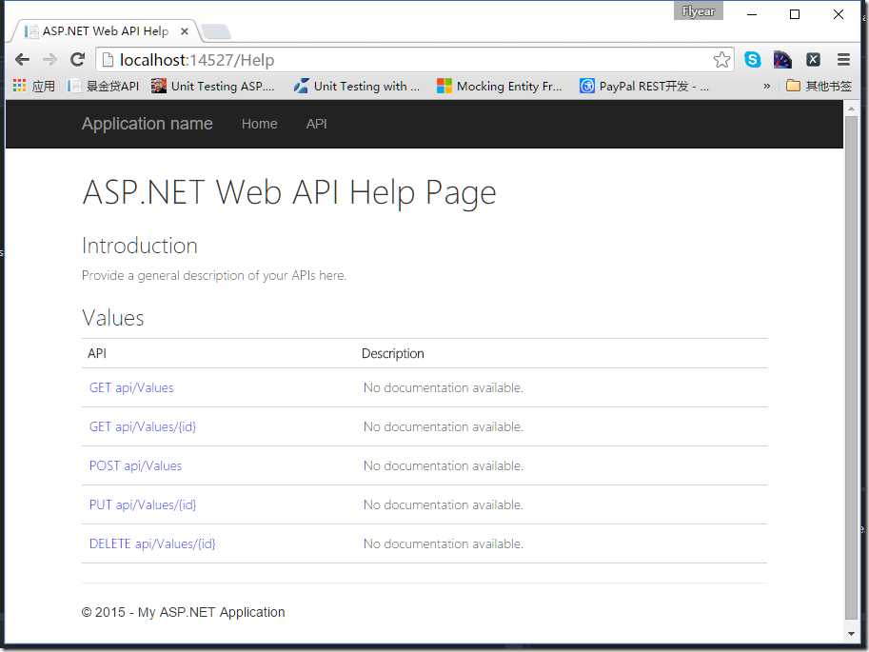
Task: Expand hidden bookmarks overflow chevron
Action: (766, 86)
